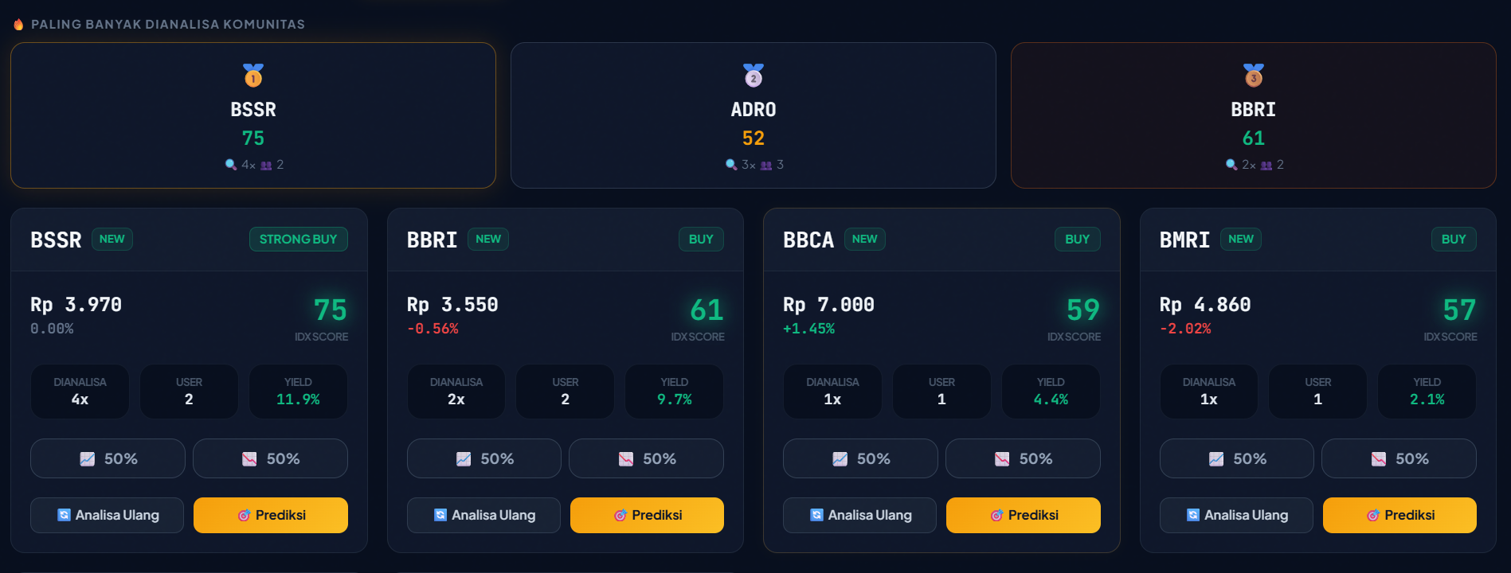The height and width of the screenshot is (573, 1511).
Task: Click the refresh icon on BSSR Analisa Ulang
Action: click(x=65, y=516)
